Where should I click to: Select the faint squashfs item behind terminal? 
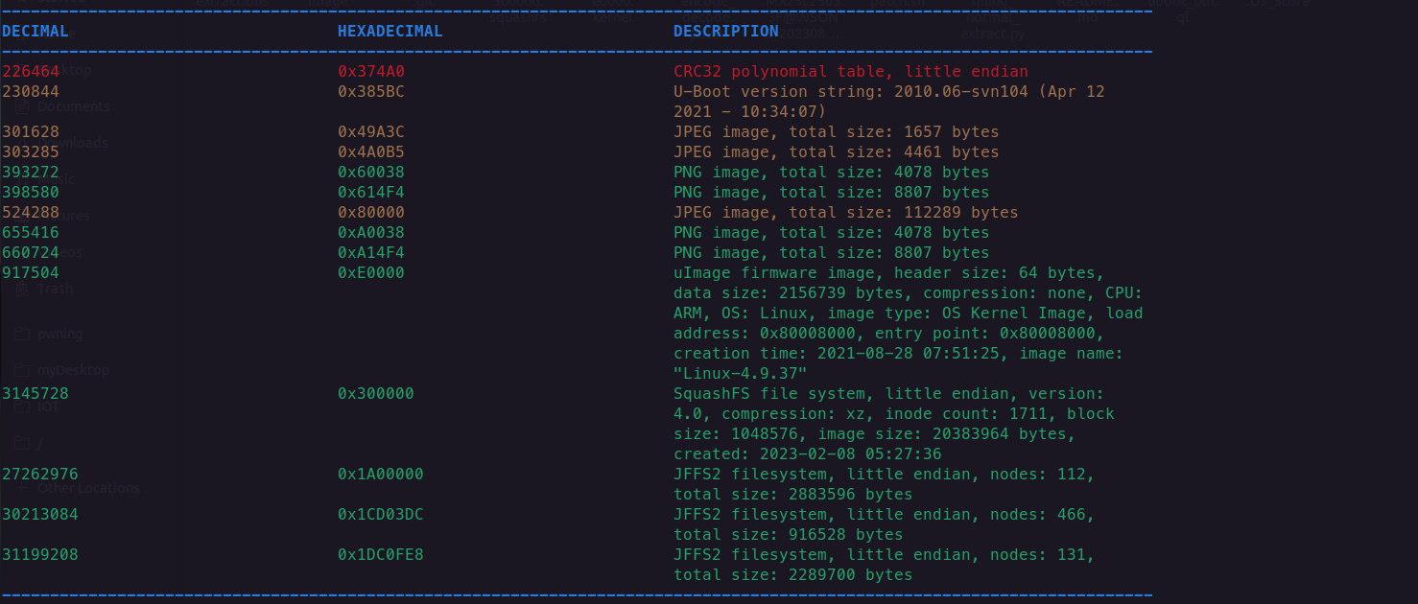(517, 17)
